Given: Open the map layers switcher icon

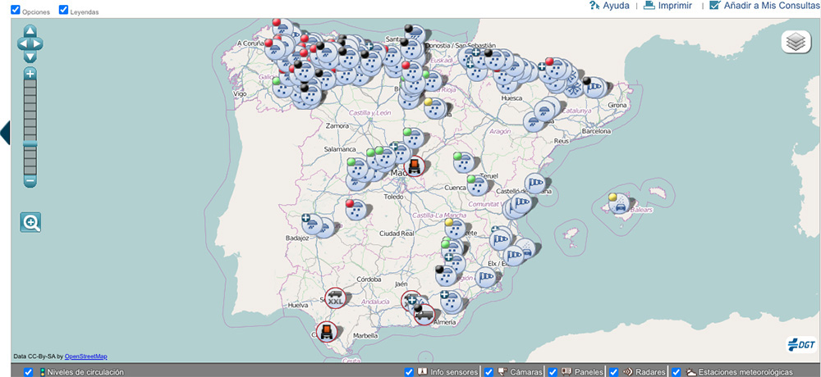Looking at the screenshot, I should pyautogui.click(x=796, y=42).
